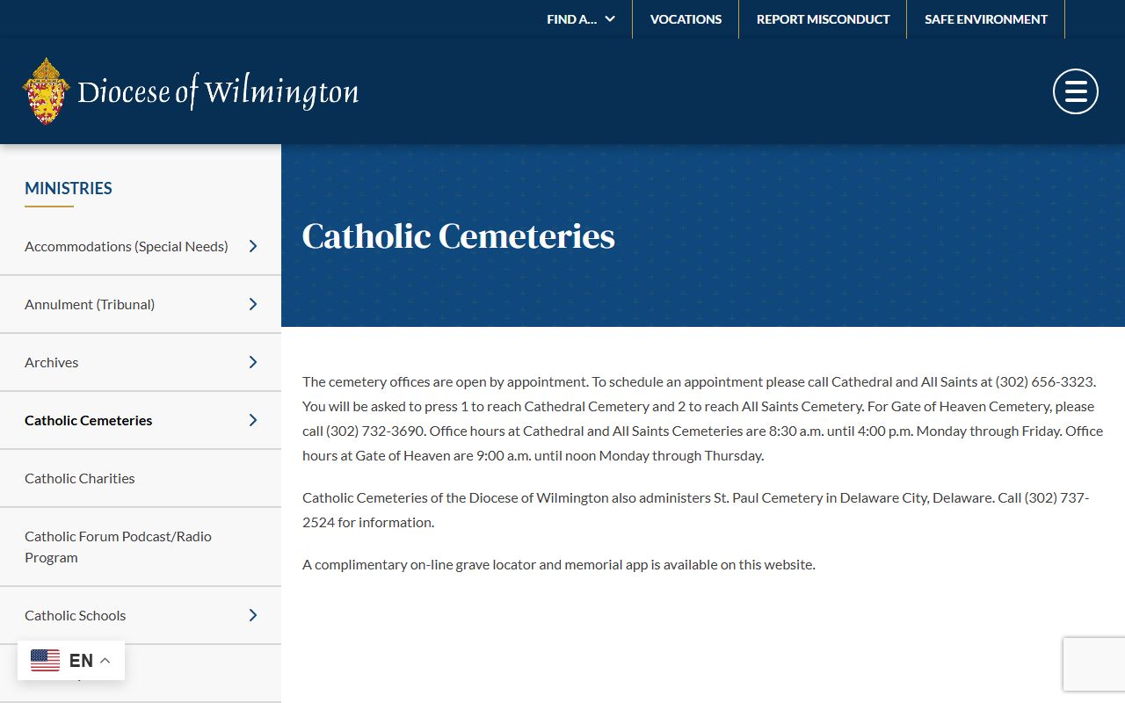Open Report Misconduct in top bar
1125x703 pixels.
click(823, 19)
